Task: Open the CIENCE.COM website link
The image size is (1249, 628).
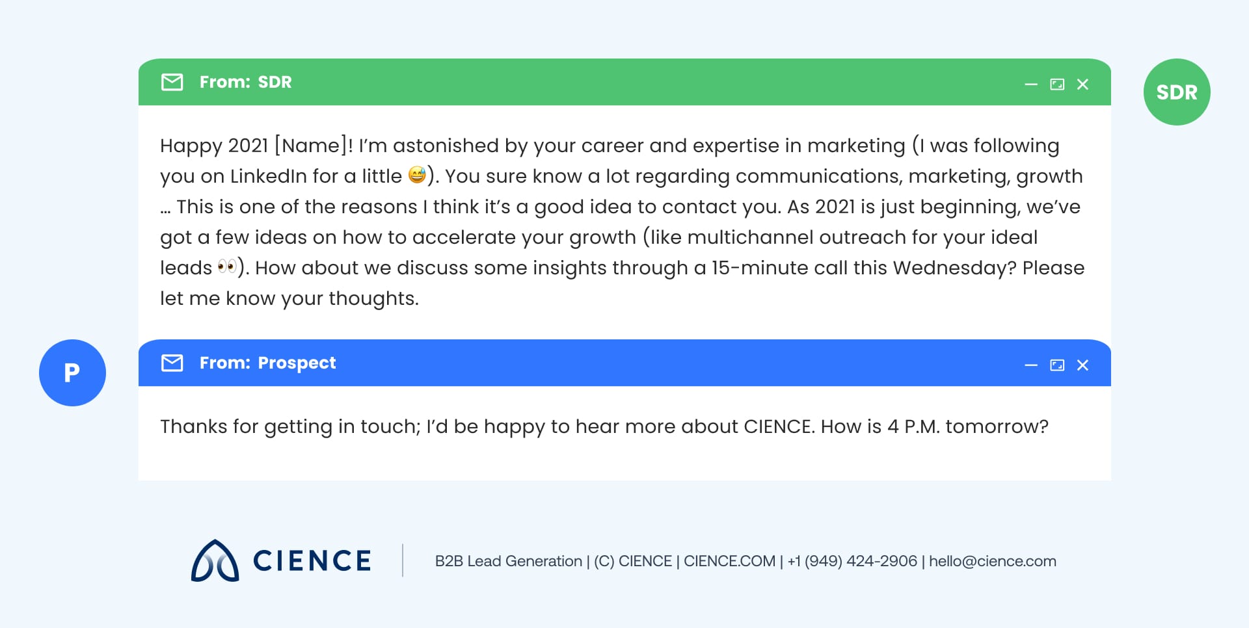Action: point(729,561)
